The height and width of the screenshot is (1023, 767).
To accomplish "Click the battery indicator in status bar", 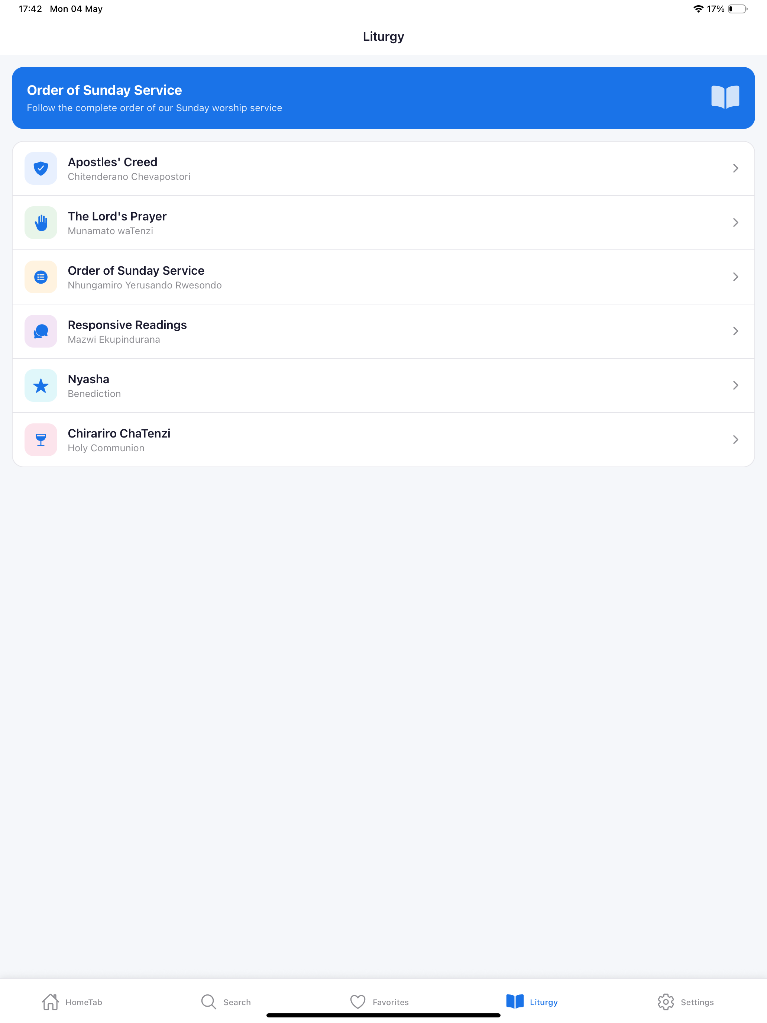I will coord(738,9).
